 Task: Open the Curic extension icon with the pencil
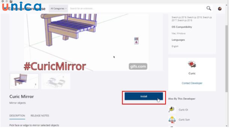pyautogui.click(x=172, y=110)
